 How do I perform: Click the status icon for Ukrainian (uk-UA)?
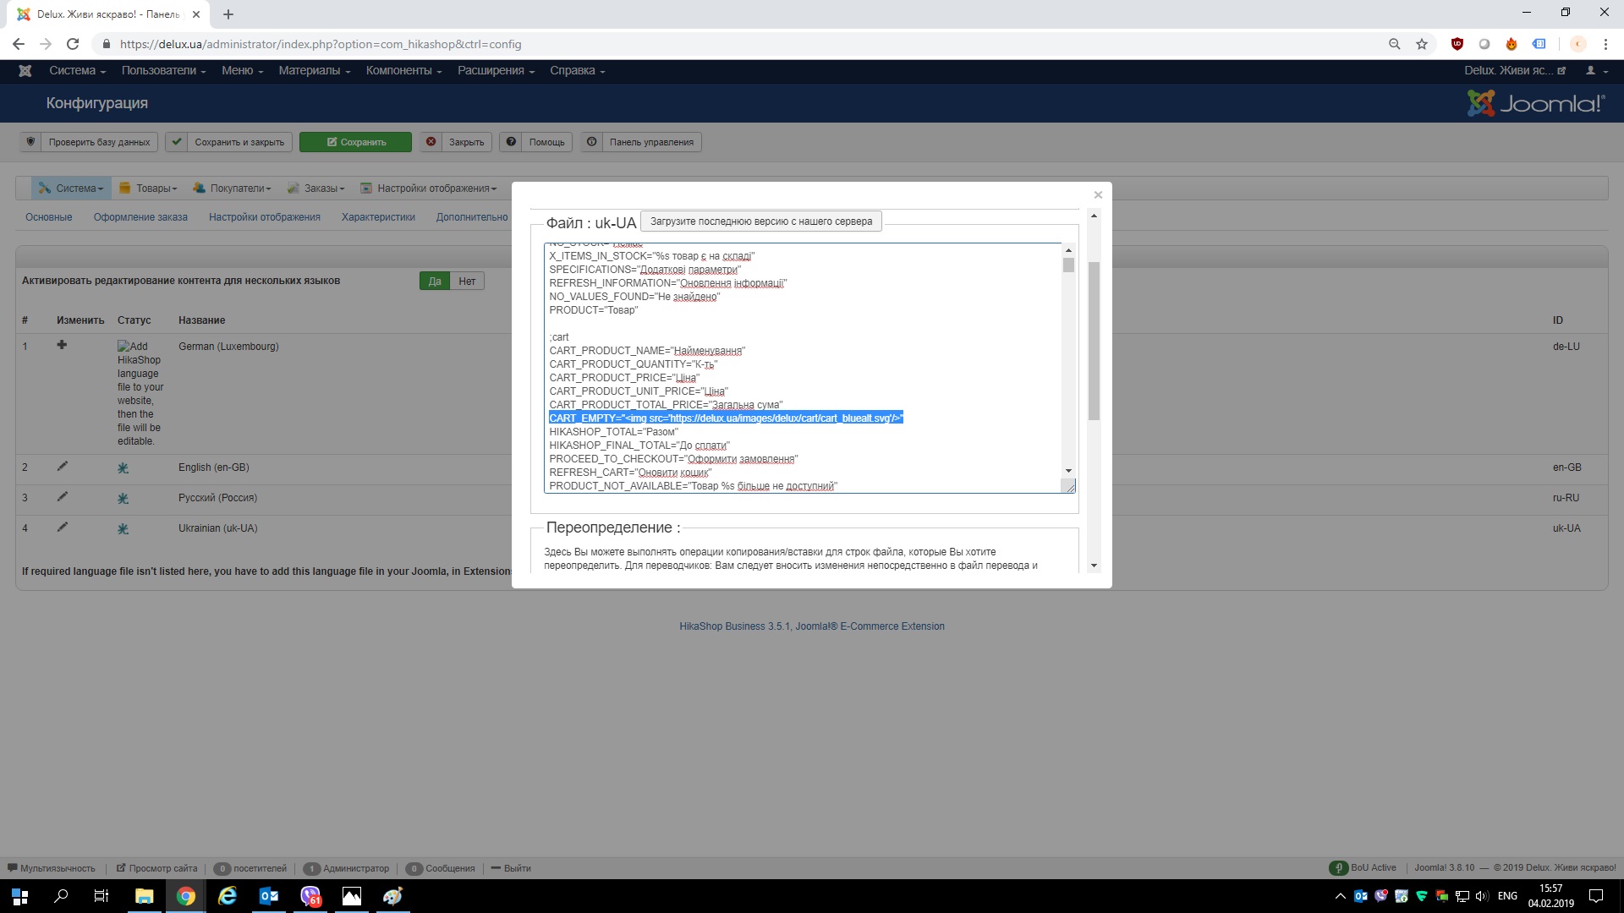[123, 528]
